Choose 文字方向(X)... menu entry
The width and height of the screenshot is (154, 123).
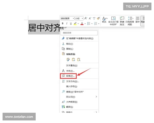pyautogui.click(x=79, y=81)
